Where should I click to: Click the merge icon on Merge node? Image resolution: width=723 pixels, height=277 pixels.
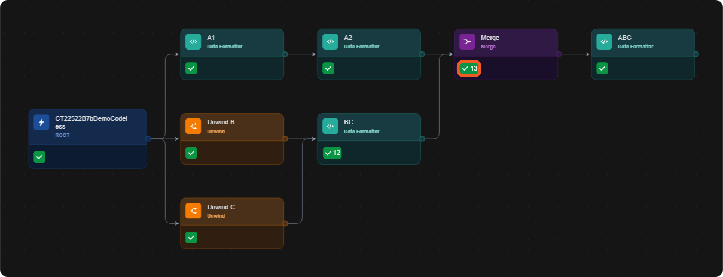(467, 42)
